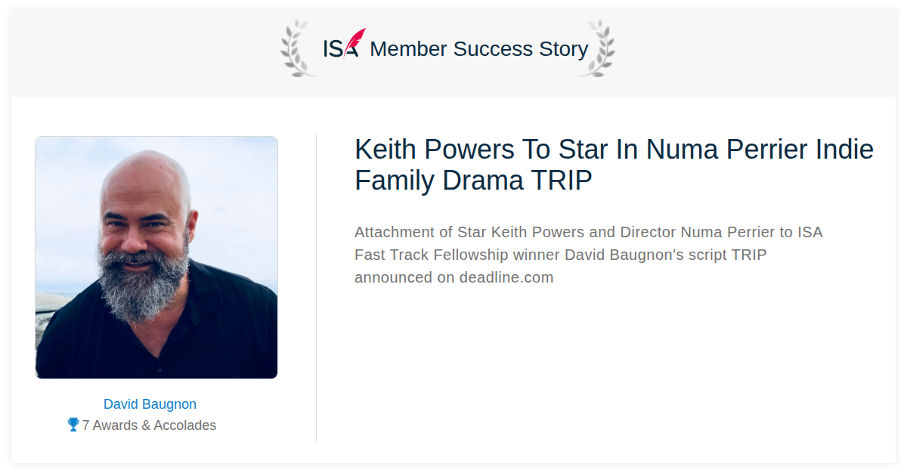Open David Baugnon's profile photo
The height and width of the screenshot is (476, 907).
(x=156, y=258)
